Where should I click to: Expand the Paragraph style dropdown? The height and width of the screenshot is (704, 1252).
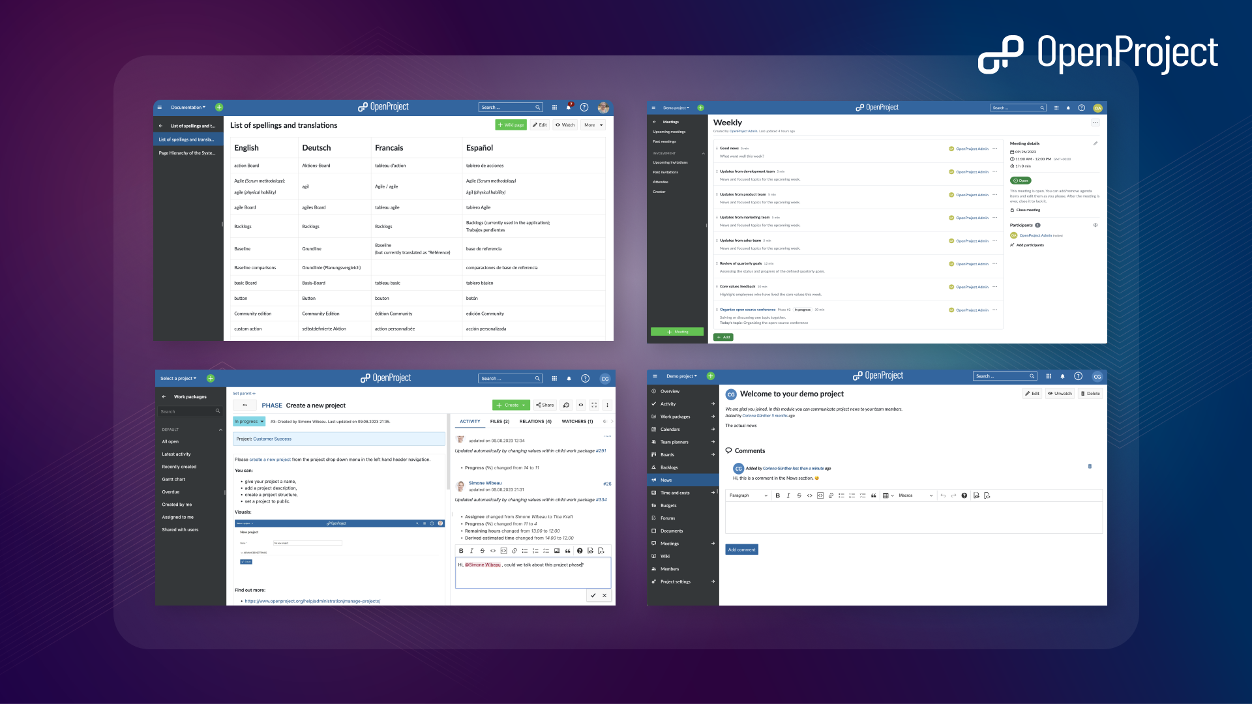pos(748,495)
